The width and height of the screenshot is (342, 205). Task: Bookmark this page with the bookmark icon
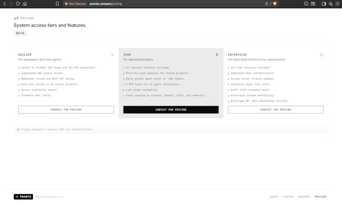point(57,4)
